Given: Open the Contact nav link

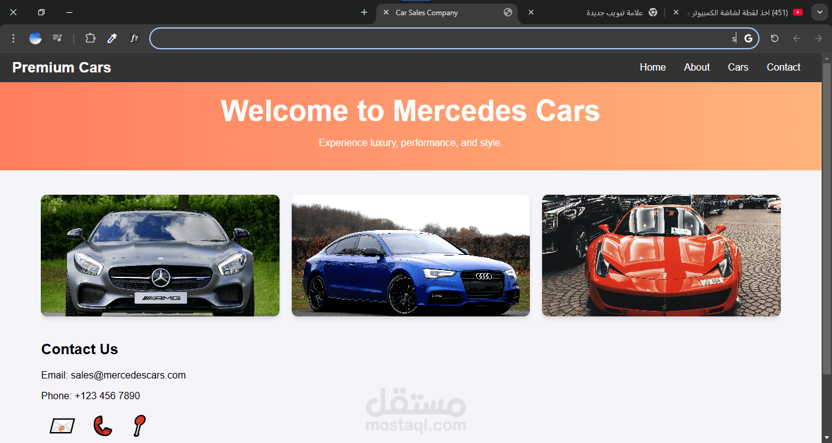Looking at the screenshot, I should 783,67.
